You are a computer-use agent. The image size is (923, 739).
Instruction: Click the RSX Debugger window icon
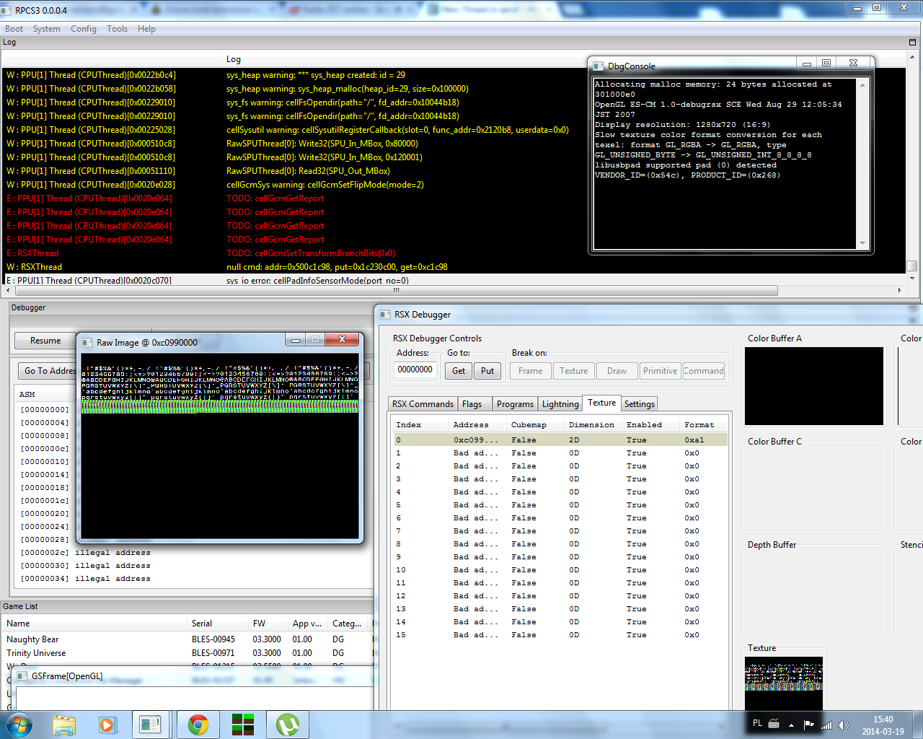click(384, 315)
